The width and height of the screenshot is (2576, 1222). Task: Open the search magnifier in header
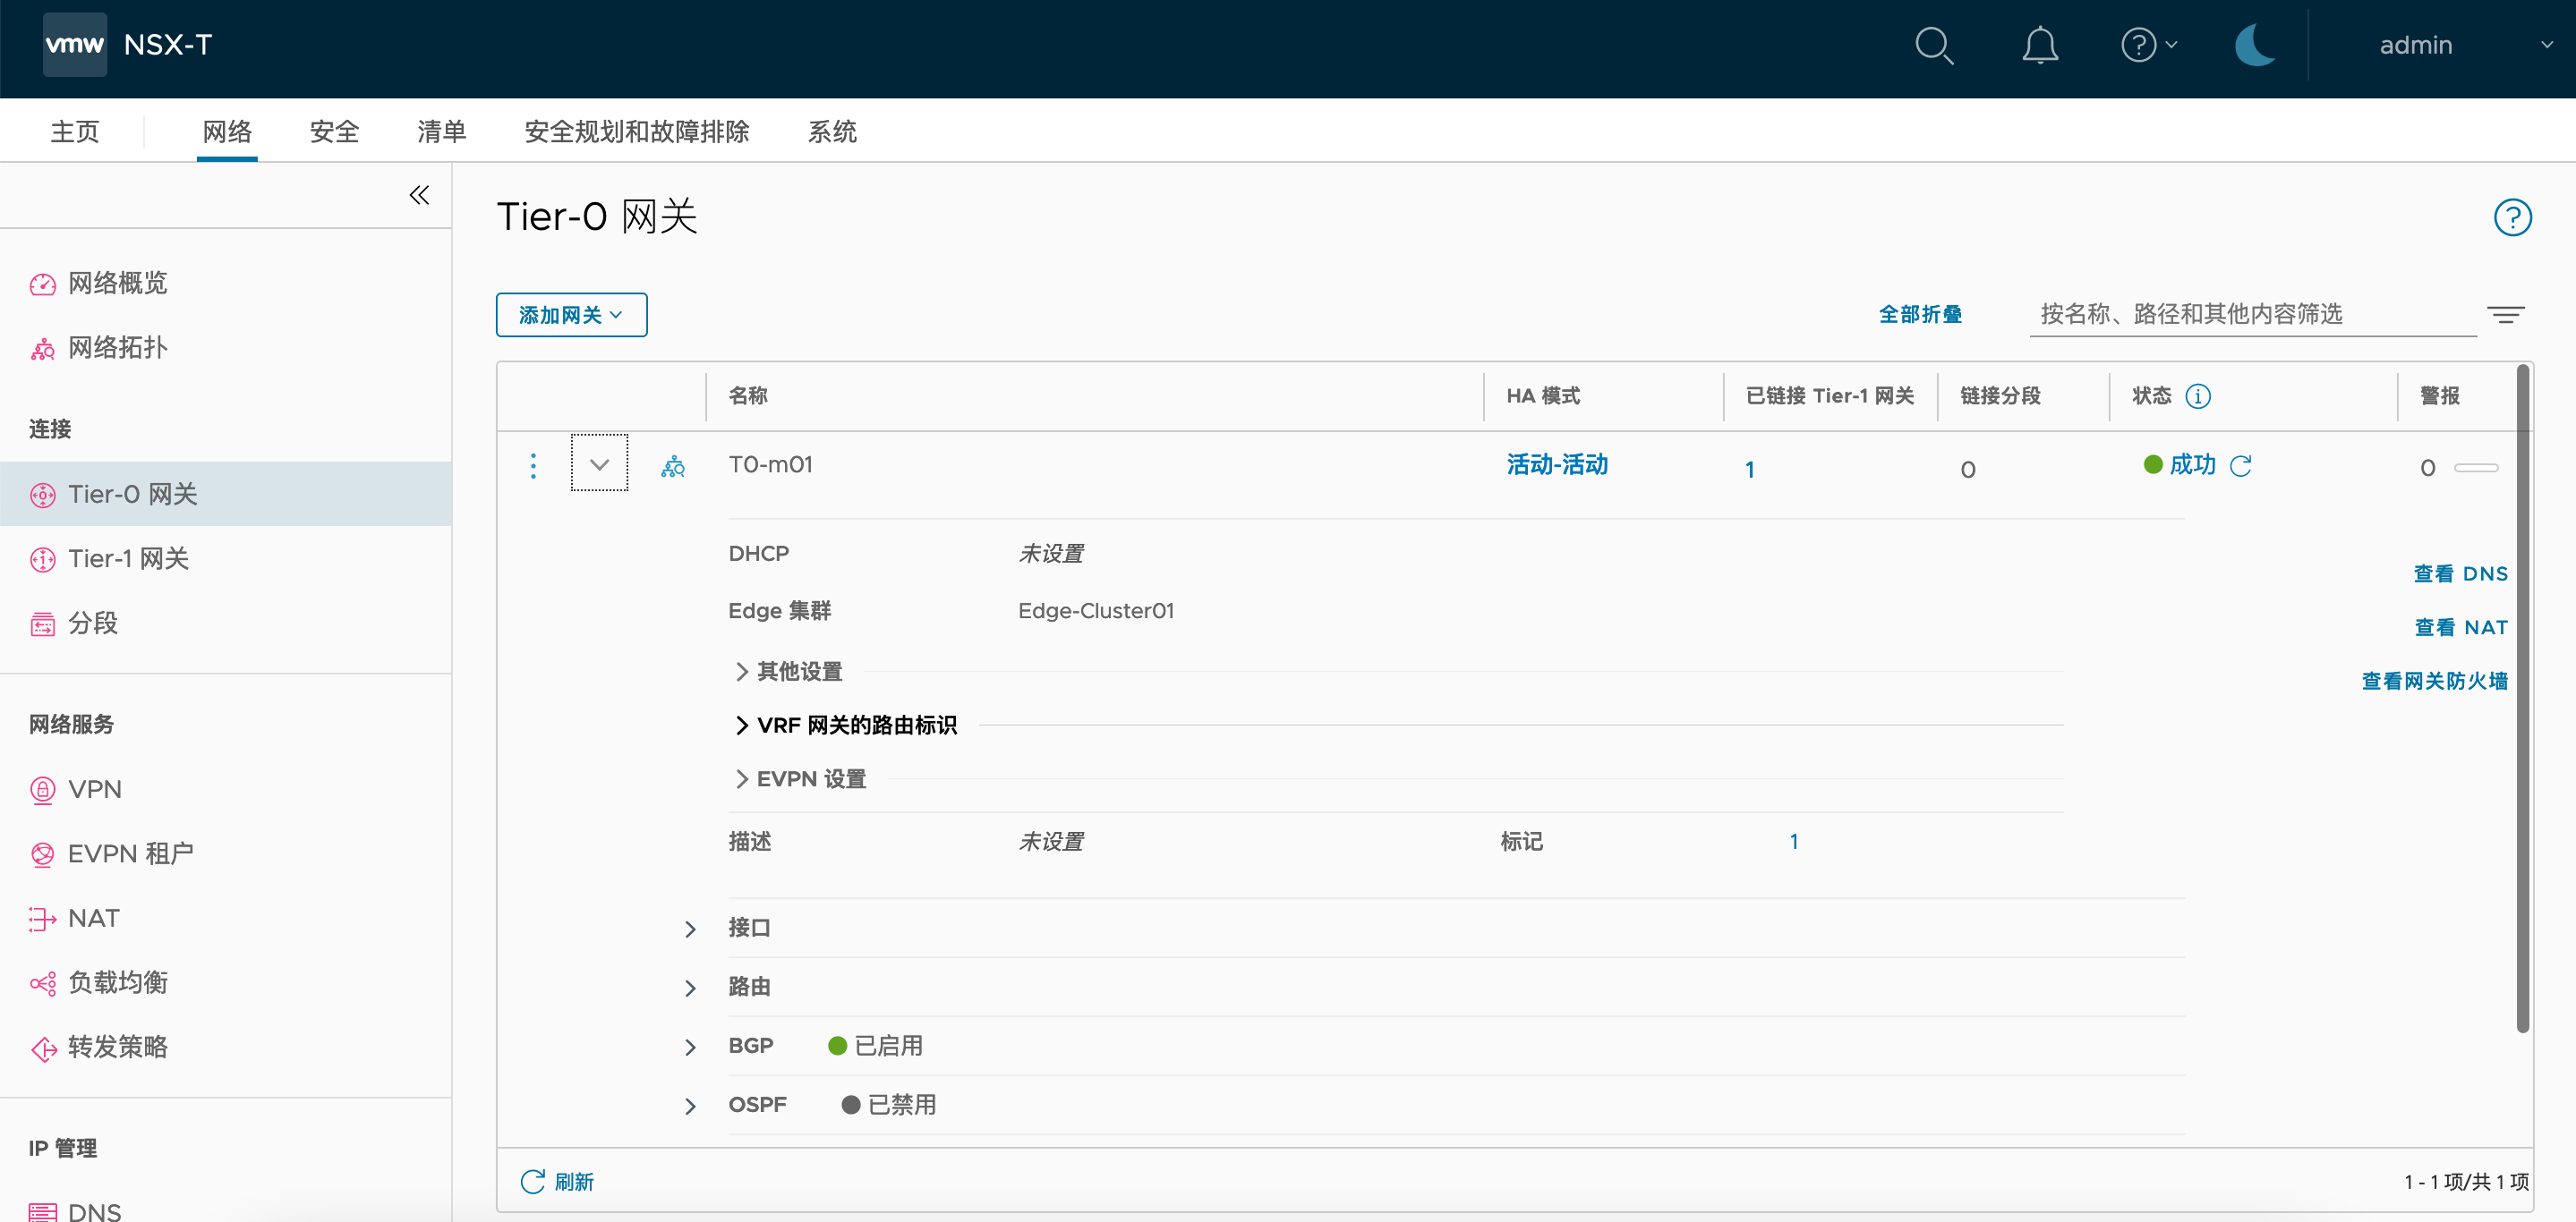[x=1933, y=46]
